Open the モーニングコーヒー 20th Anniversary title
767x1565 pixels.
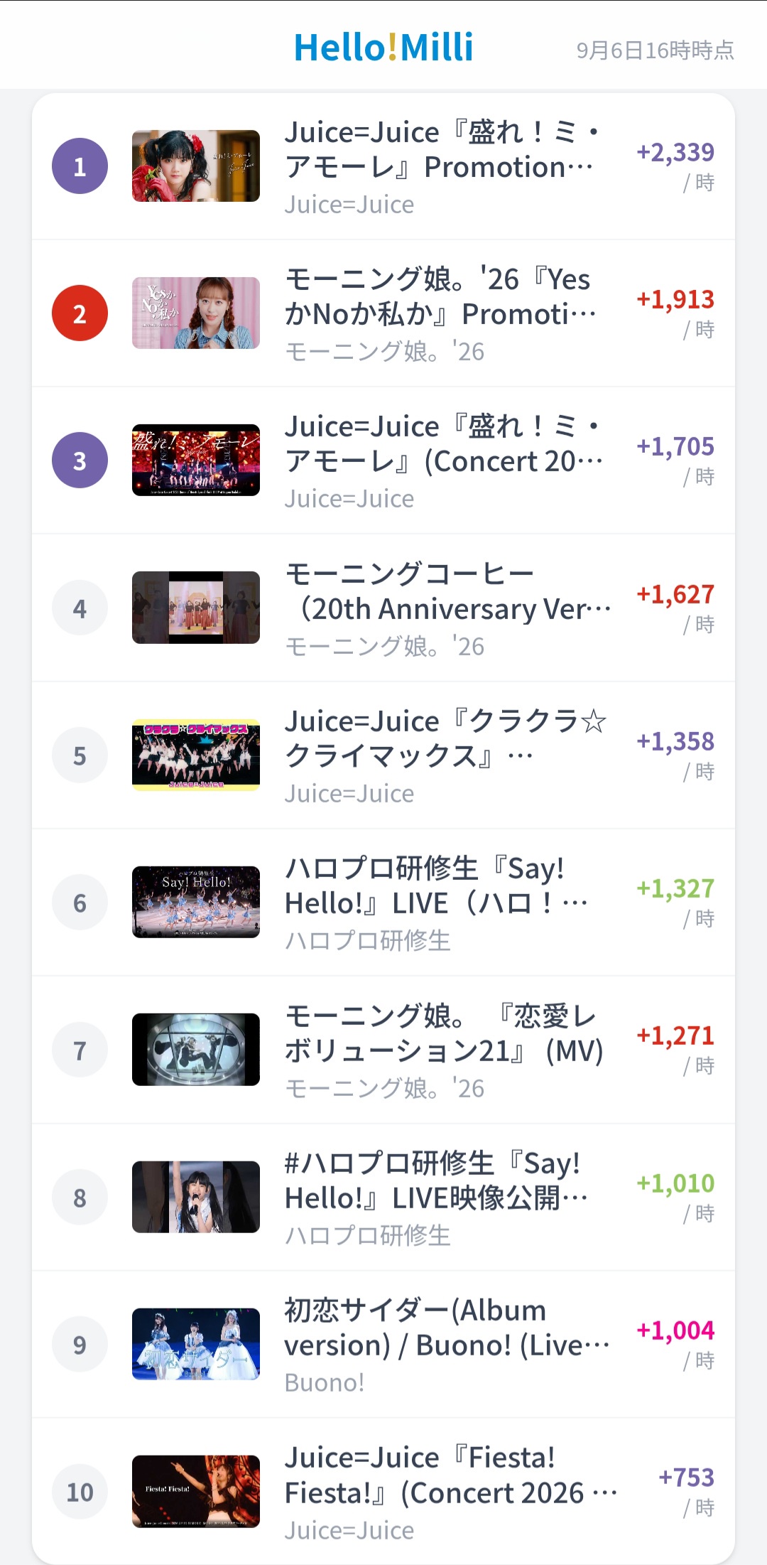(x=448, y=591)
